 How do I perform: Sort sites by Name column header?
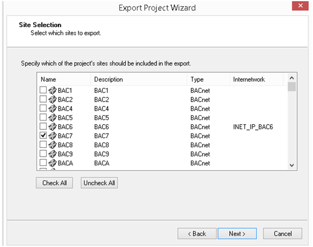(64, 79)
